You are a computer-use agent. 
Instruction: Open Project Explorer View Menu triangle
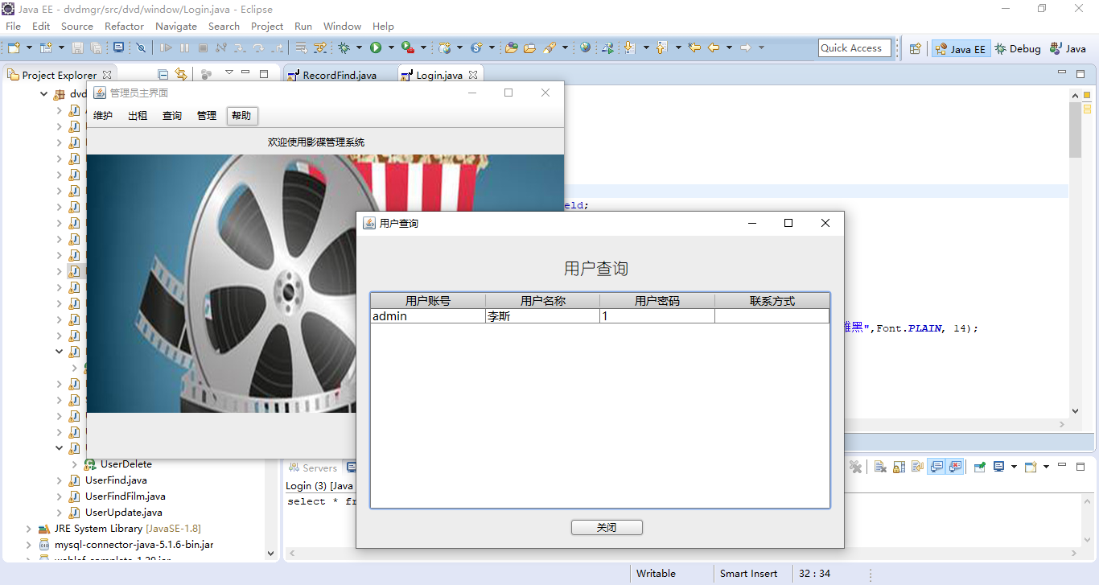pyautogui.click(x=228, y=74)
